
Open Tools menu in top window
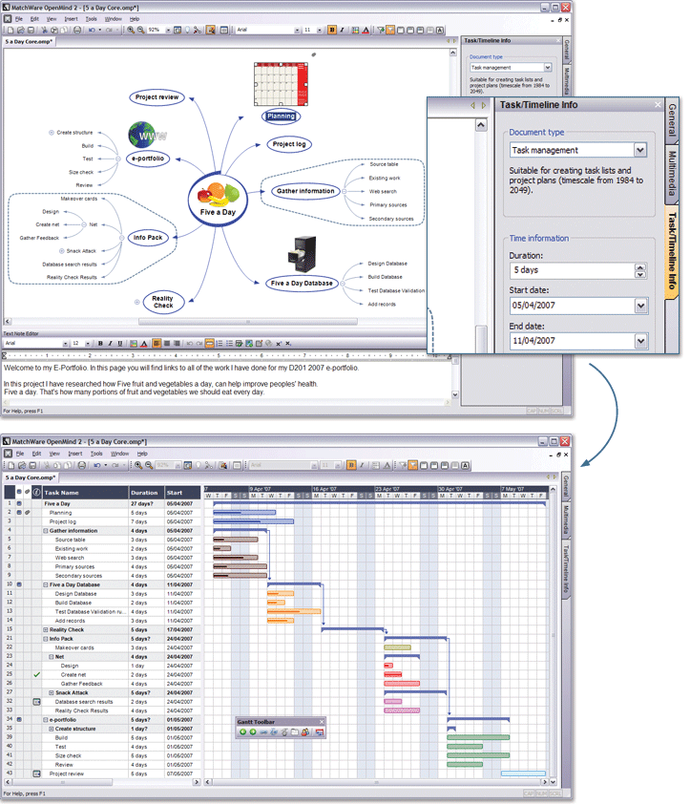(92, 19)
